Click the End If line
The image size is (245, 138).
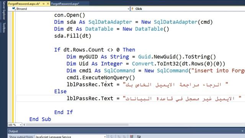(x=64, y=112)
